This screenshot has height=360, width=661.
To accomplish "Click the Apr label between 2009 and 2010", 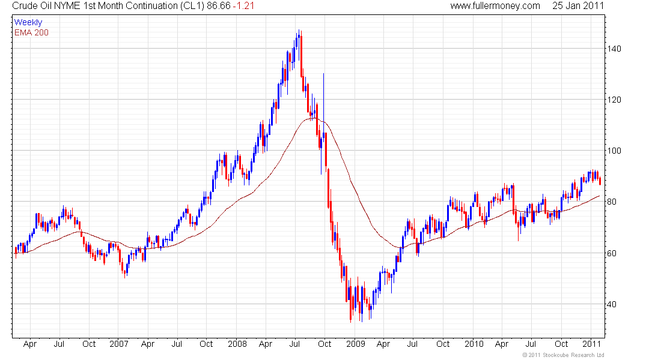I will (x=383, y=344).
